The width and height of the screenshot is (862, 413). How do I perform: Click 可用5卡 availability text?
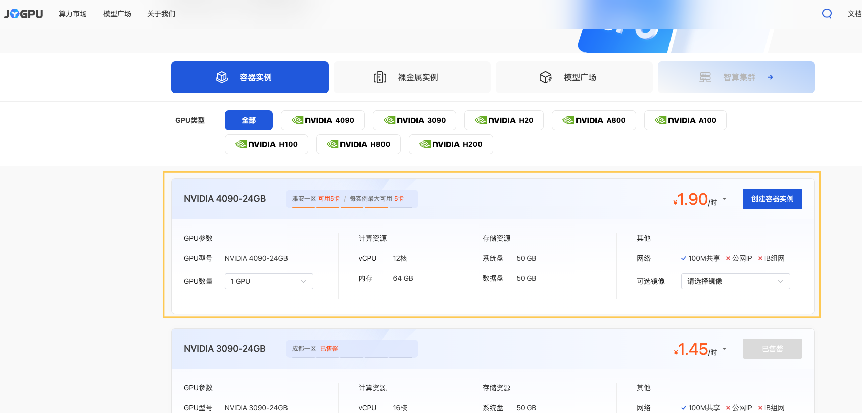point(329,199)
